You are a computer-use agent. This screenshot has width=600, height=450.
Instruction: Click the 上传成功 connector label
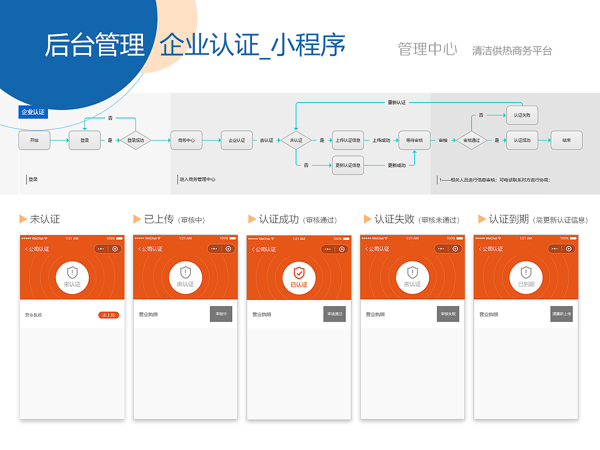coord(381,140)
